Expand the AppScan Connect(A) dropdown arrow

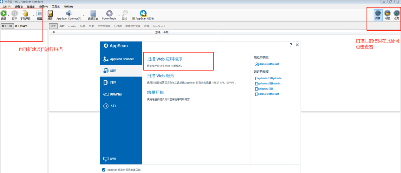[84, 15]
